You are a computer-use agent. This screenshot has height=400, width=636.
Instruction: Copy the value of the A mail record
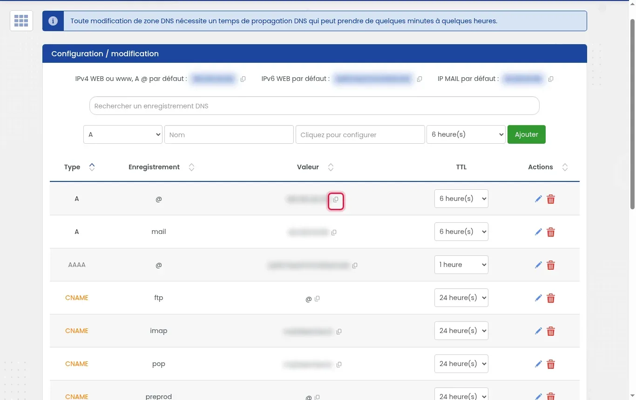334,232
